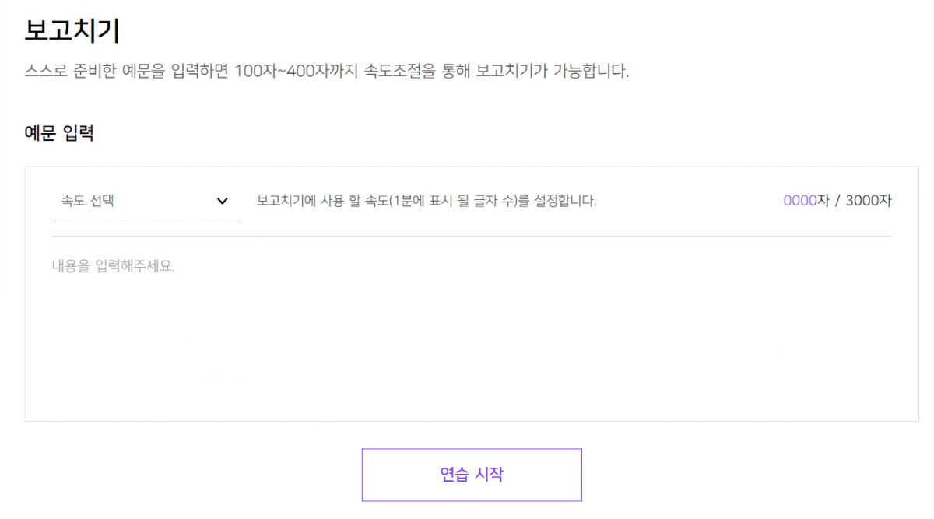Click the underline beneath the speed selector
Screen dimensions: 934x519
145,223
